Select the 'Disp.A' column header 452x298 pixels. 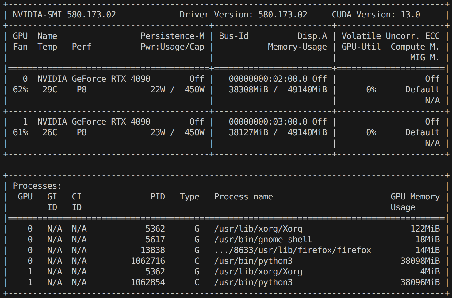click(312, 36)
